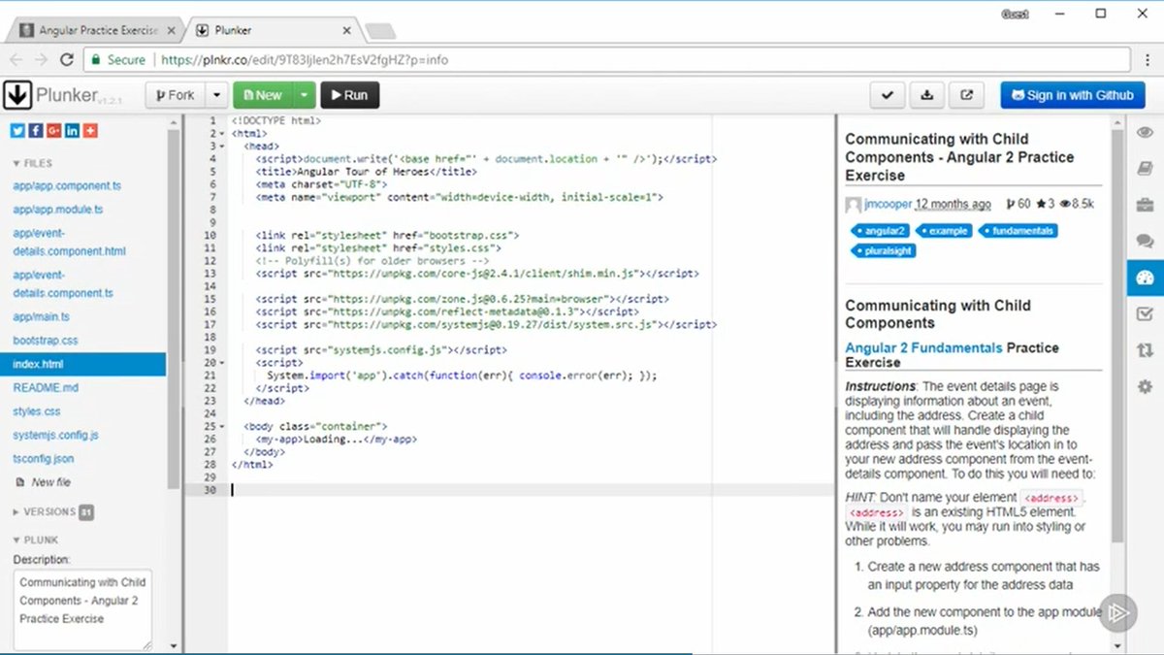This screenshot has height=655, width=1164.
Task: Open the new tab button
Action: point(379,30)
